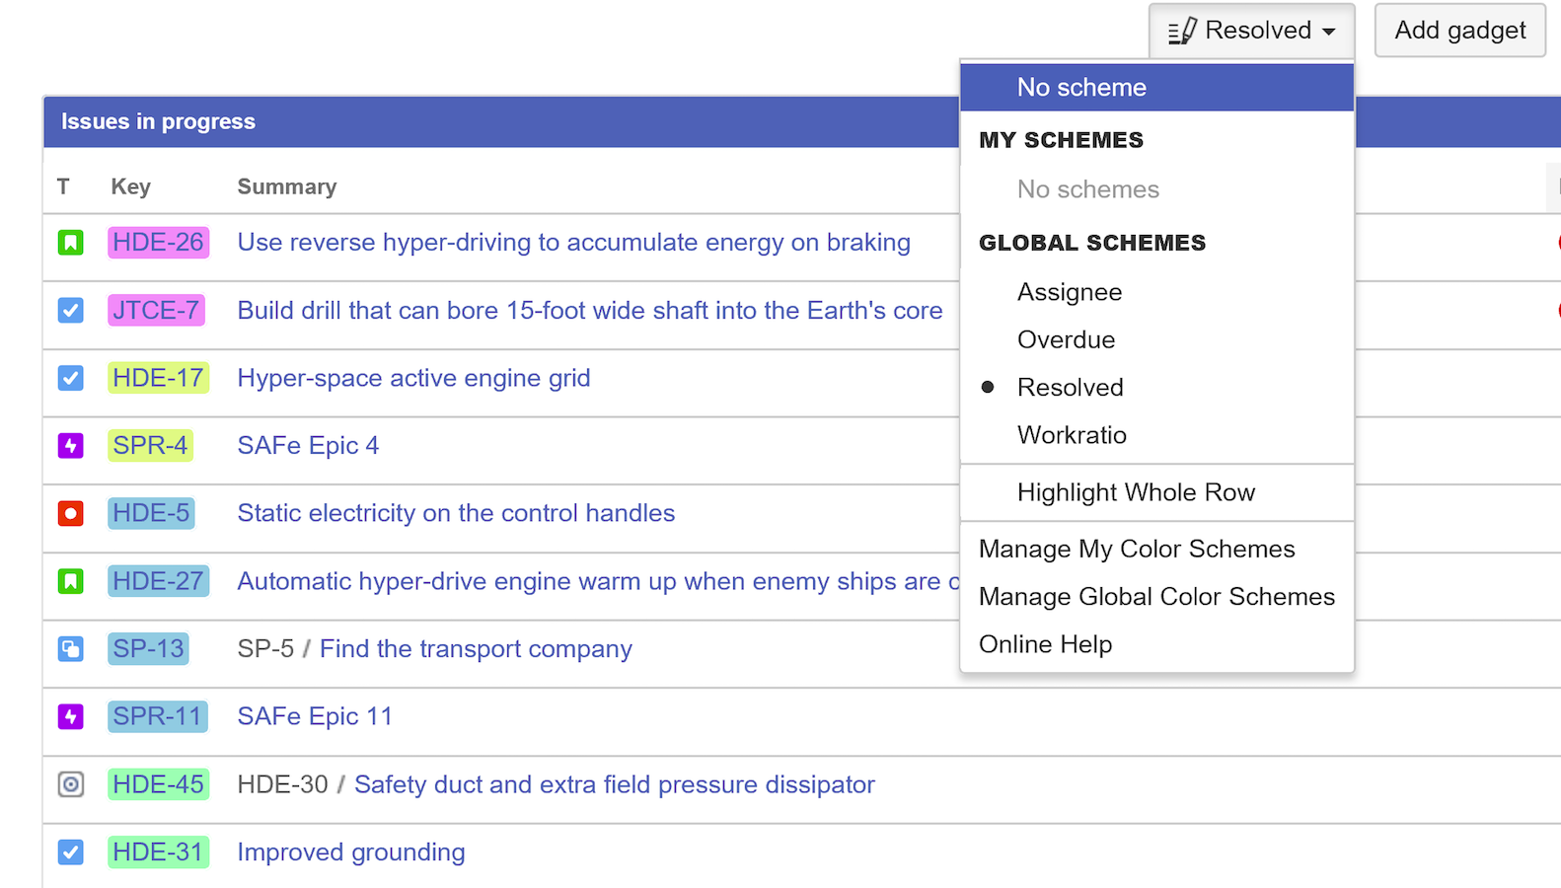The height and width of the screenshot is (888, 1561).
Task: Click the pink HDE-26 key label
Action: tap(158, 243)
